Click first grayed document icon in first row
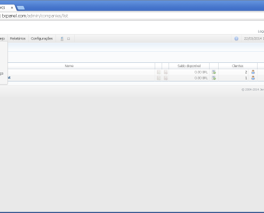 pos(158,72)
